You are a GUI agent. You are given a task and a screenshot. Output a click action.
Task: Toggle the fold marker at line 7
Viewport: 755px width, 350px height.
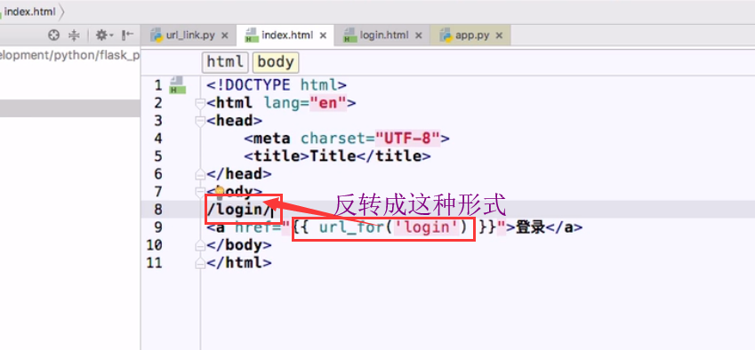[200, 192]
